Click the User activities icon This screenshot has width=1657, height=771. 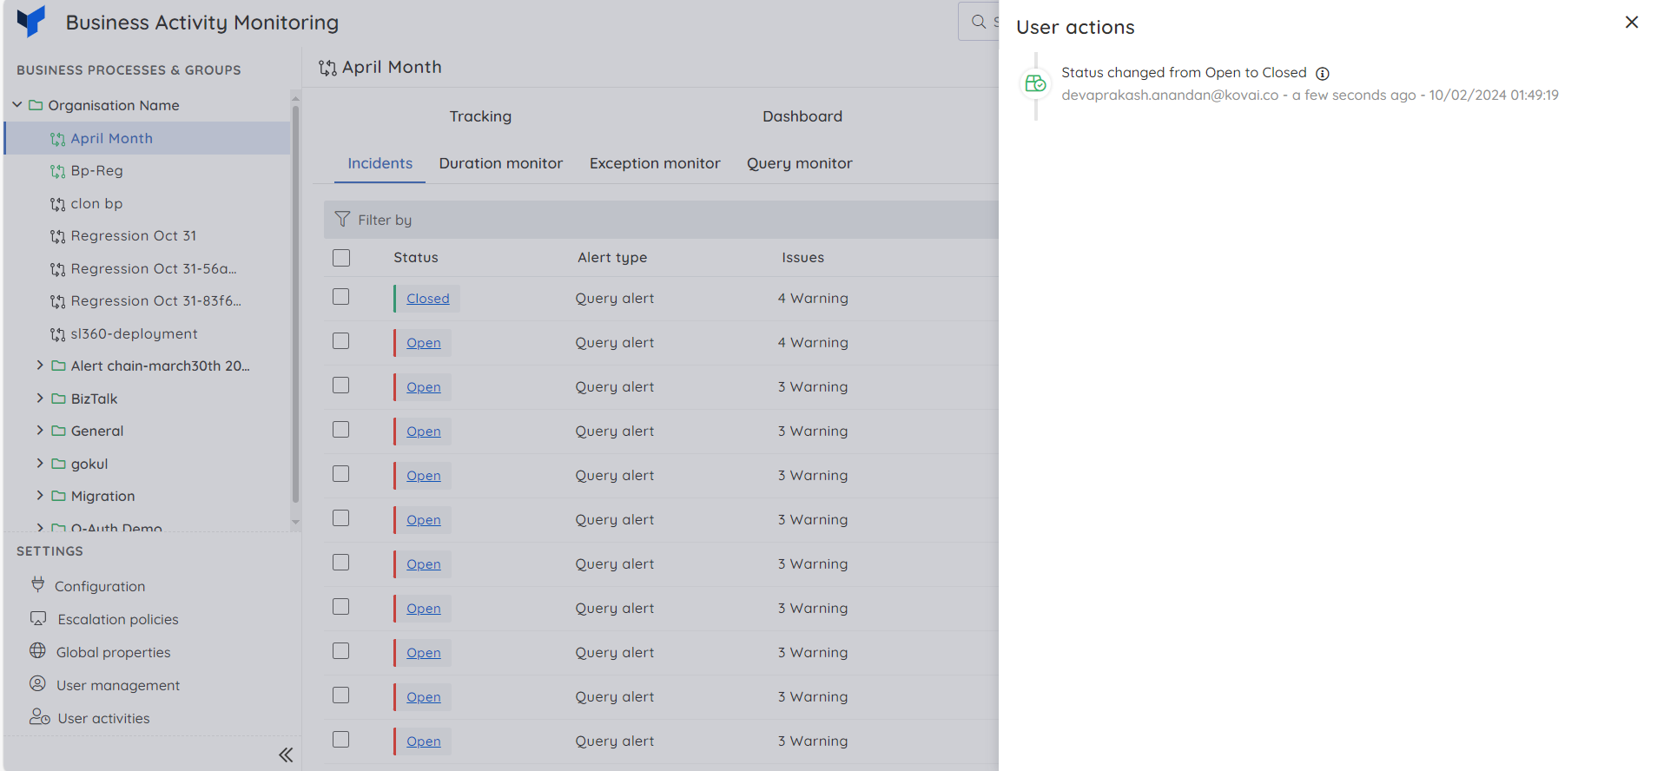(x=40, y=716)
